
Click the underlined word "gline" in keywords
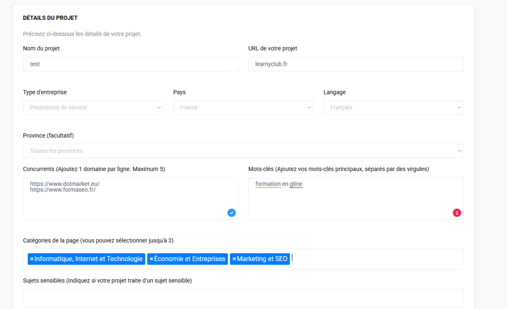(296, 184)
